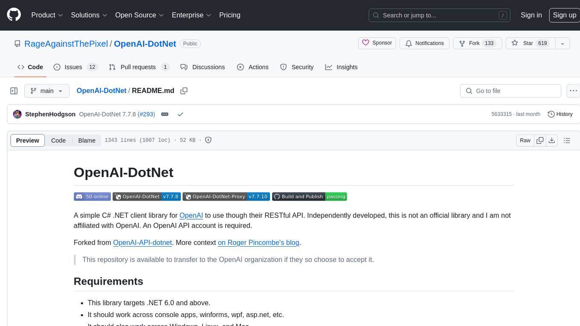The image size is (580, 326).
Task: Sponsor this repository
Action: [377, 43]
